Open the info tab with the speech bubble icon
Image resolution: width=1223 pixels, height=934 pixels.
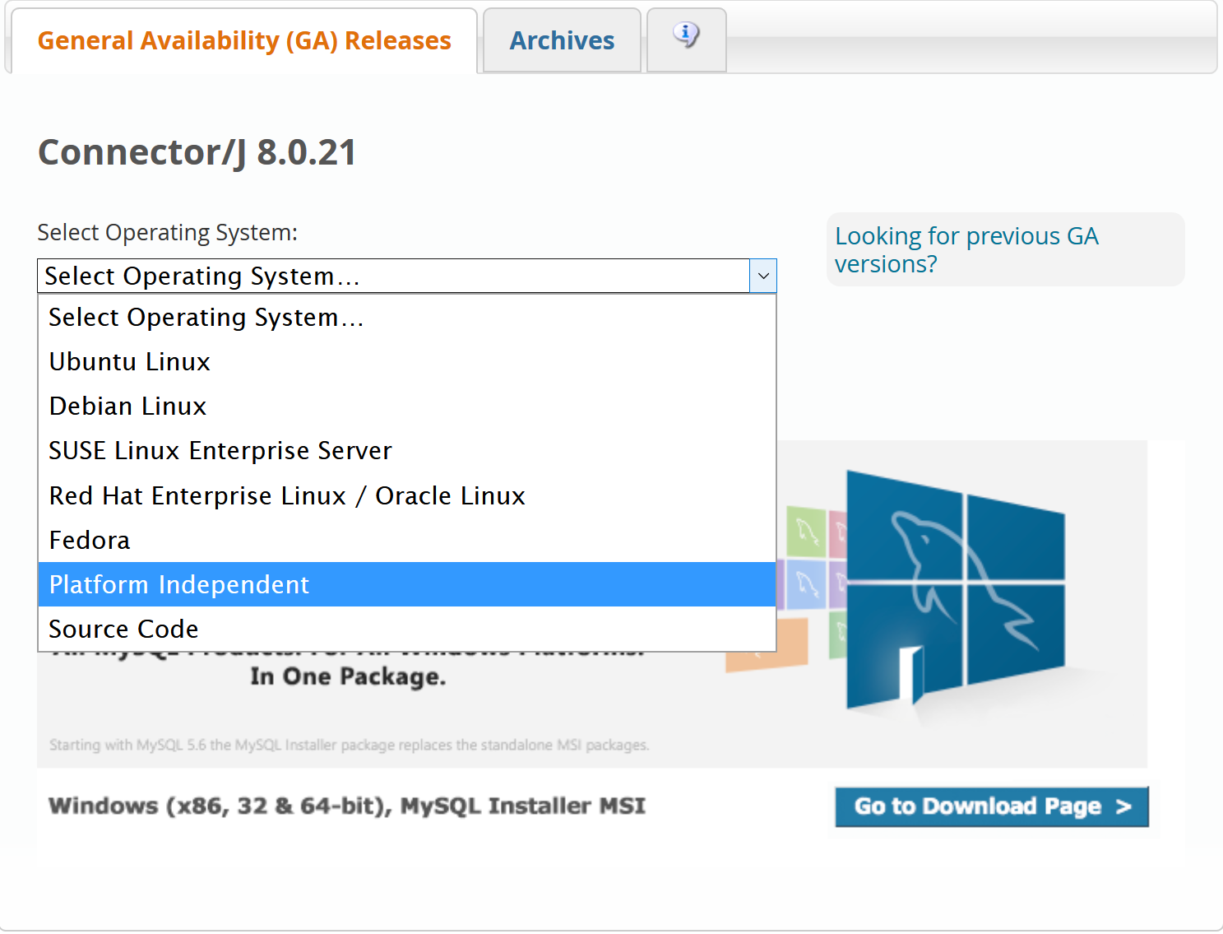click(686, 39)
